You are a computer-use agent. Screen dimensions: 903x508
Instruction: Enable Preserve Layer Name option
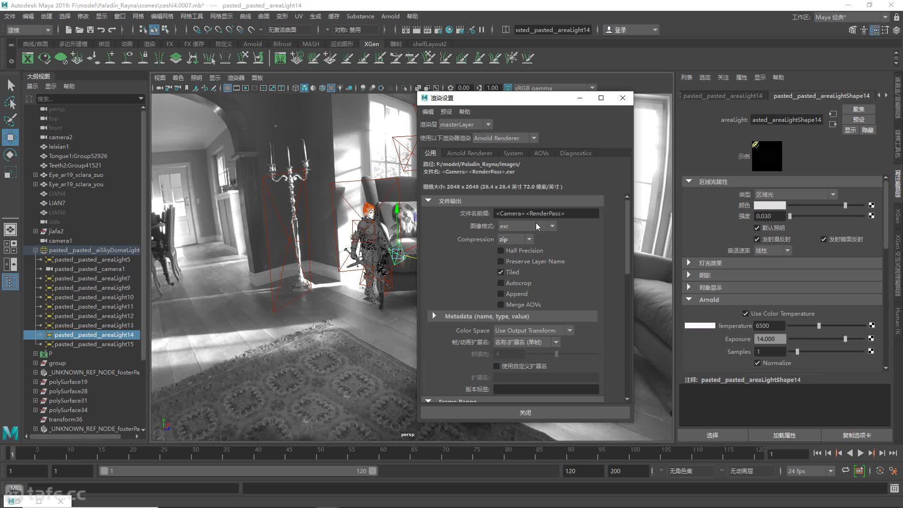(501, 262)
